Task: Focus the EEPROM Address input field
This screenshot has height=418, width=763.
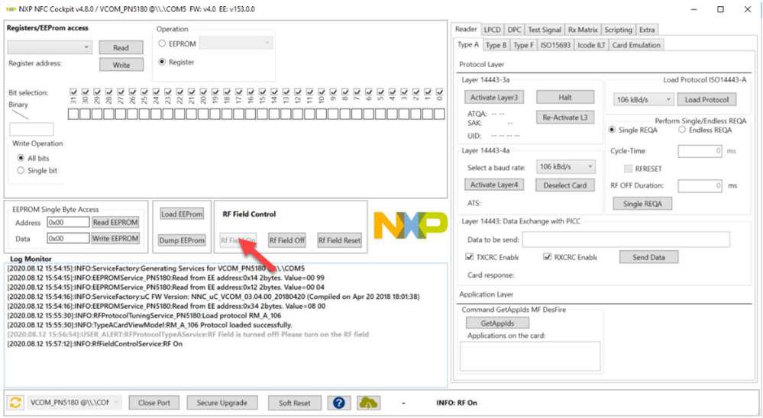Action: (x=68, y=222)
